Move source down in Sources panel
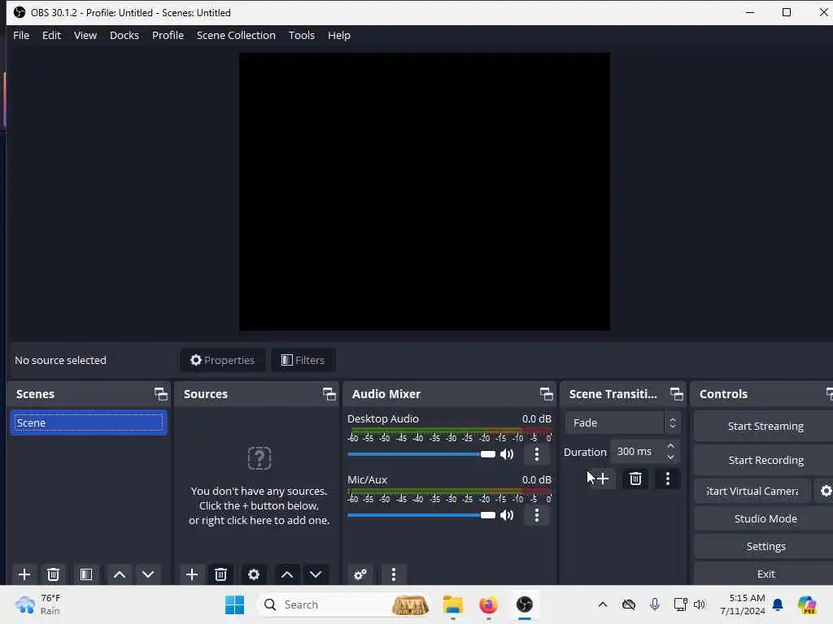 coord(316,574)
